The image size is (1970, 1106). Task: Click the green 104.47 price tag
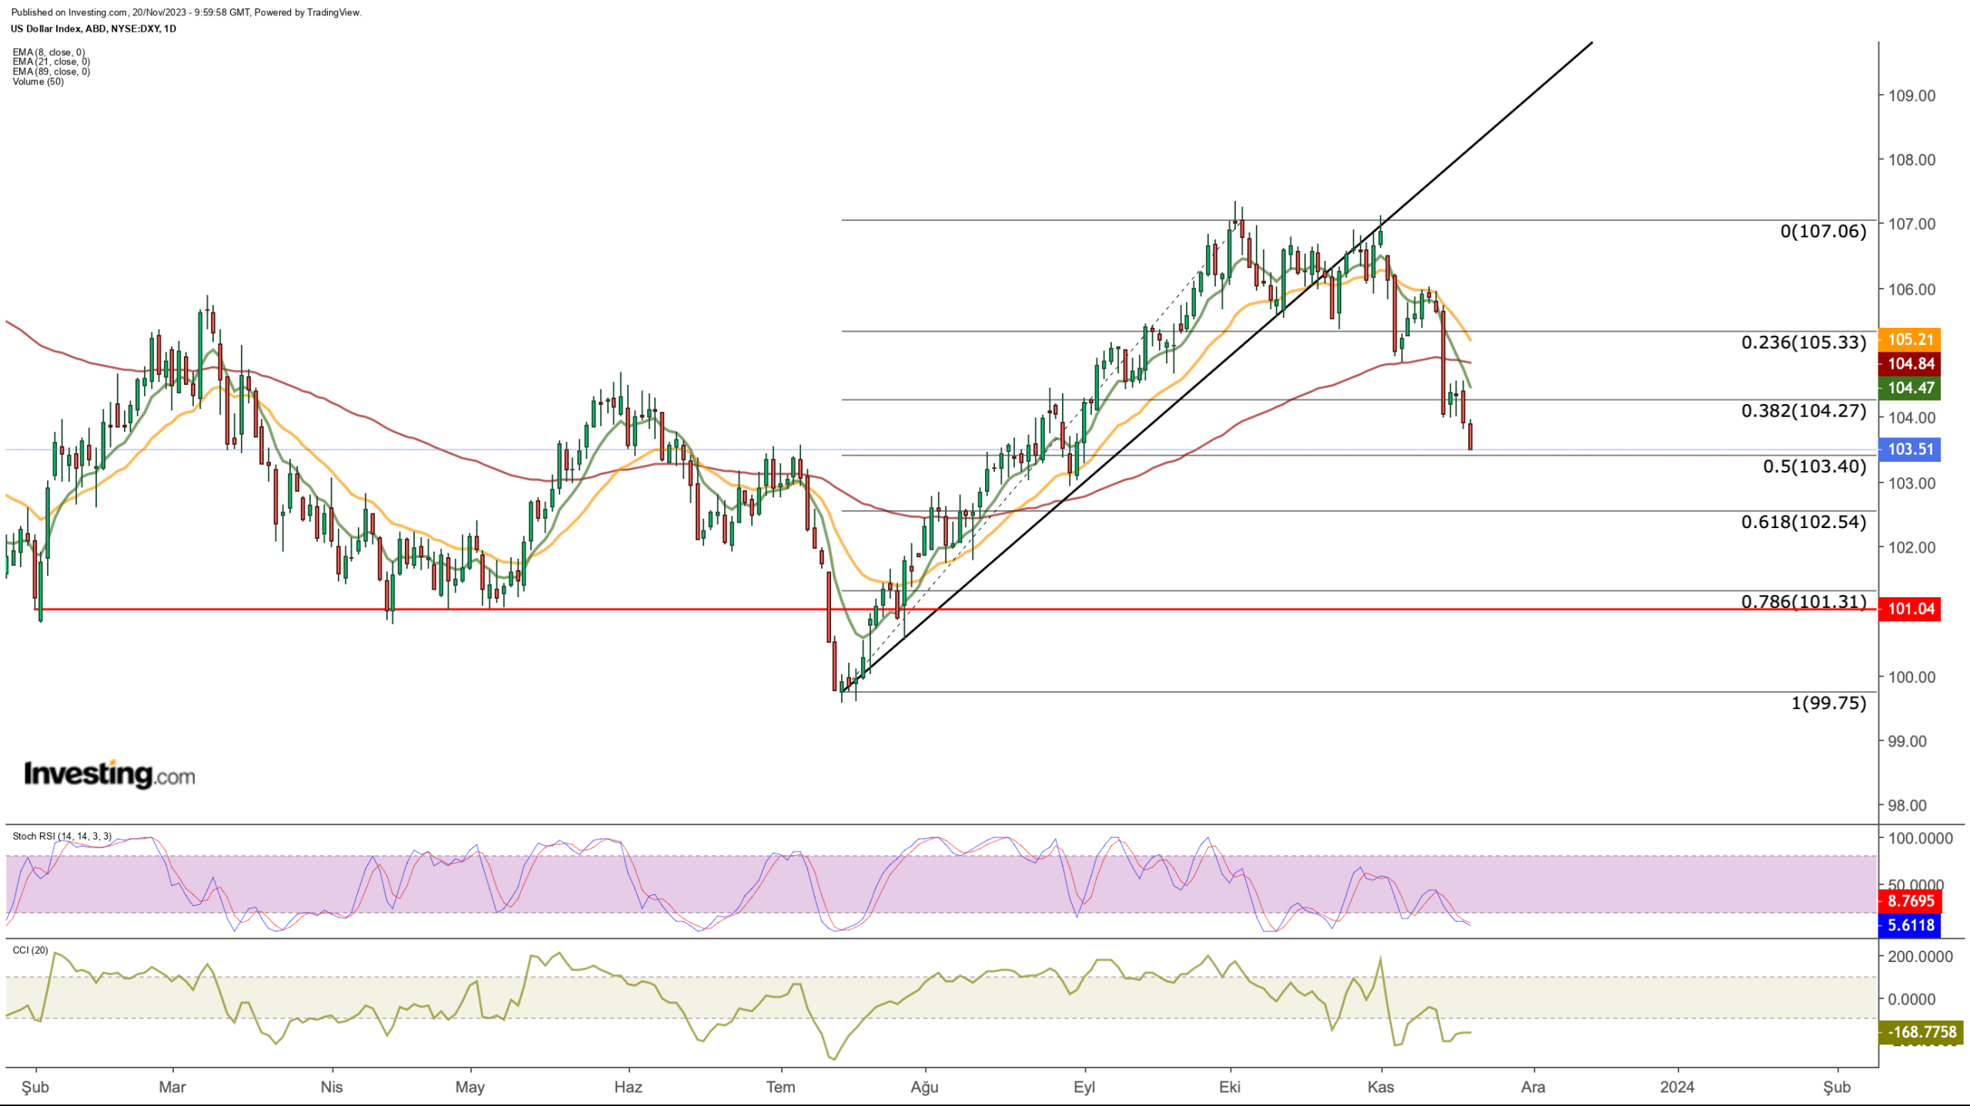tap(1910, 388)
